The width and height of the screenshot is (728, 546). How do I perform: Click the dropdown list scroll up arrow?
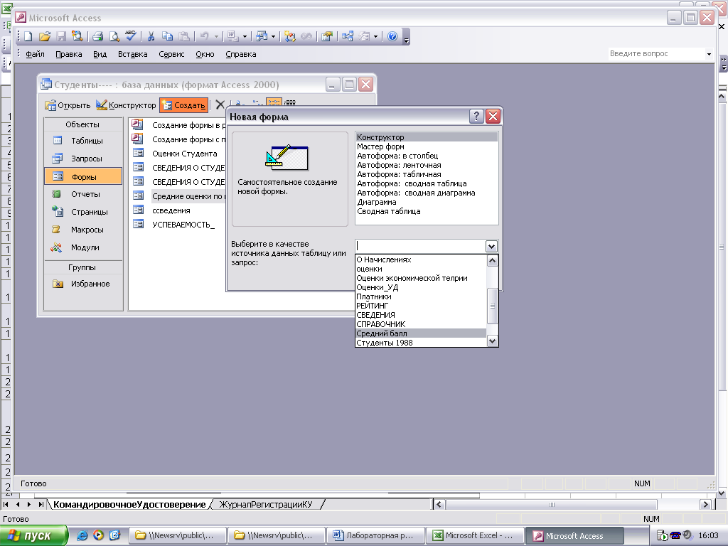pos(492,260)
